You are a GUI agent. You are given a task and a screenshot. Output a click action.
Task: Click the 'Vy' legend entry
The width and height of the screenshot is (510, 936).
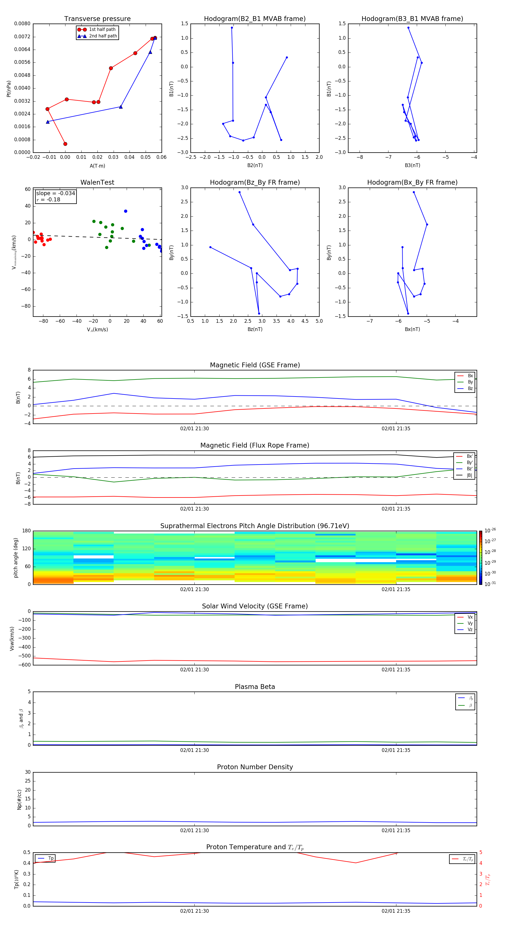click(465, 623)
